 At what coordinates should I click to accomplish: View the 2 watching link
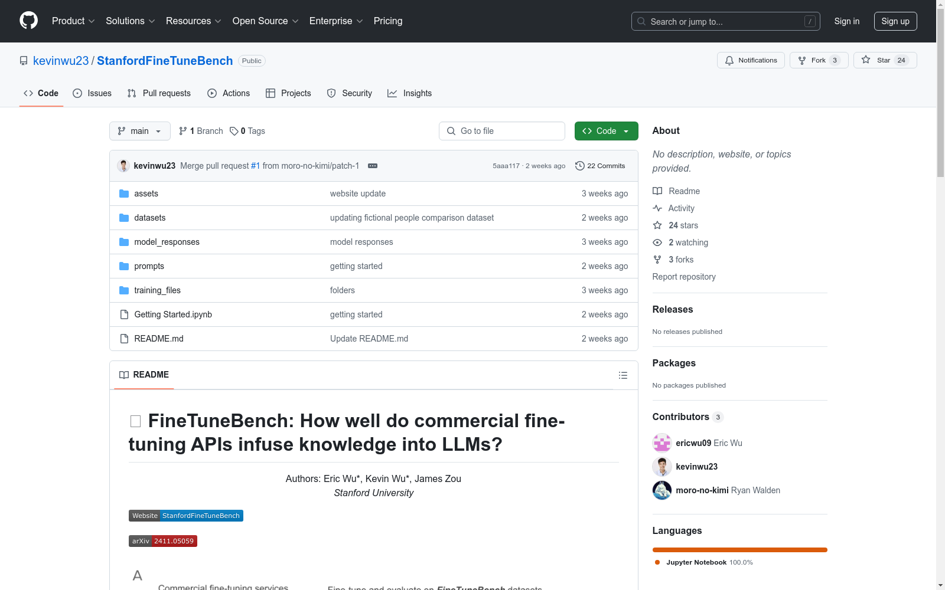point(680,242)
